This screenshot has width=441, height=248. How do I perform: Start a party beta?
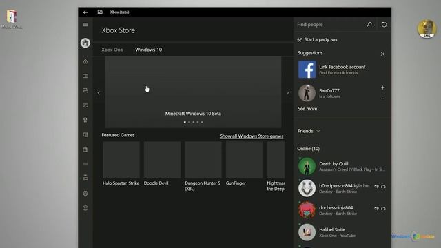coord(317,40)
